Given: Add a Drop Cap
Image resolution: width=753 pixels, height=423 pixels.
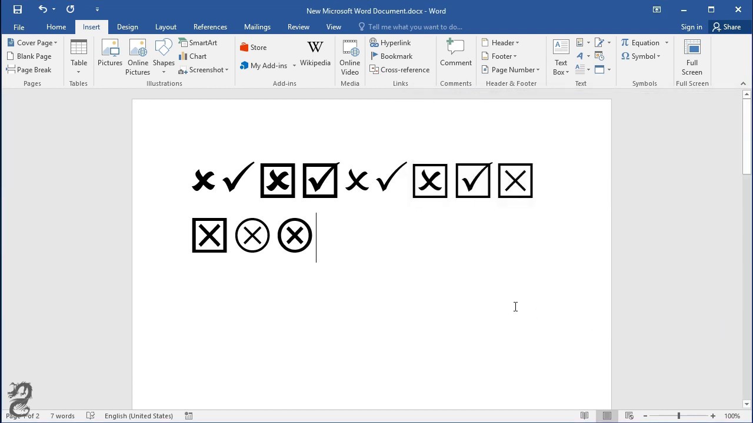Looking at the screenshot, I should [583, 70].
